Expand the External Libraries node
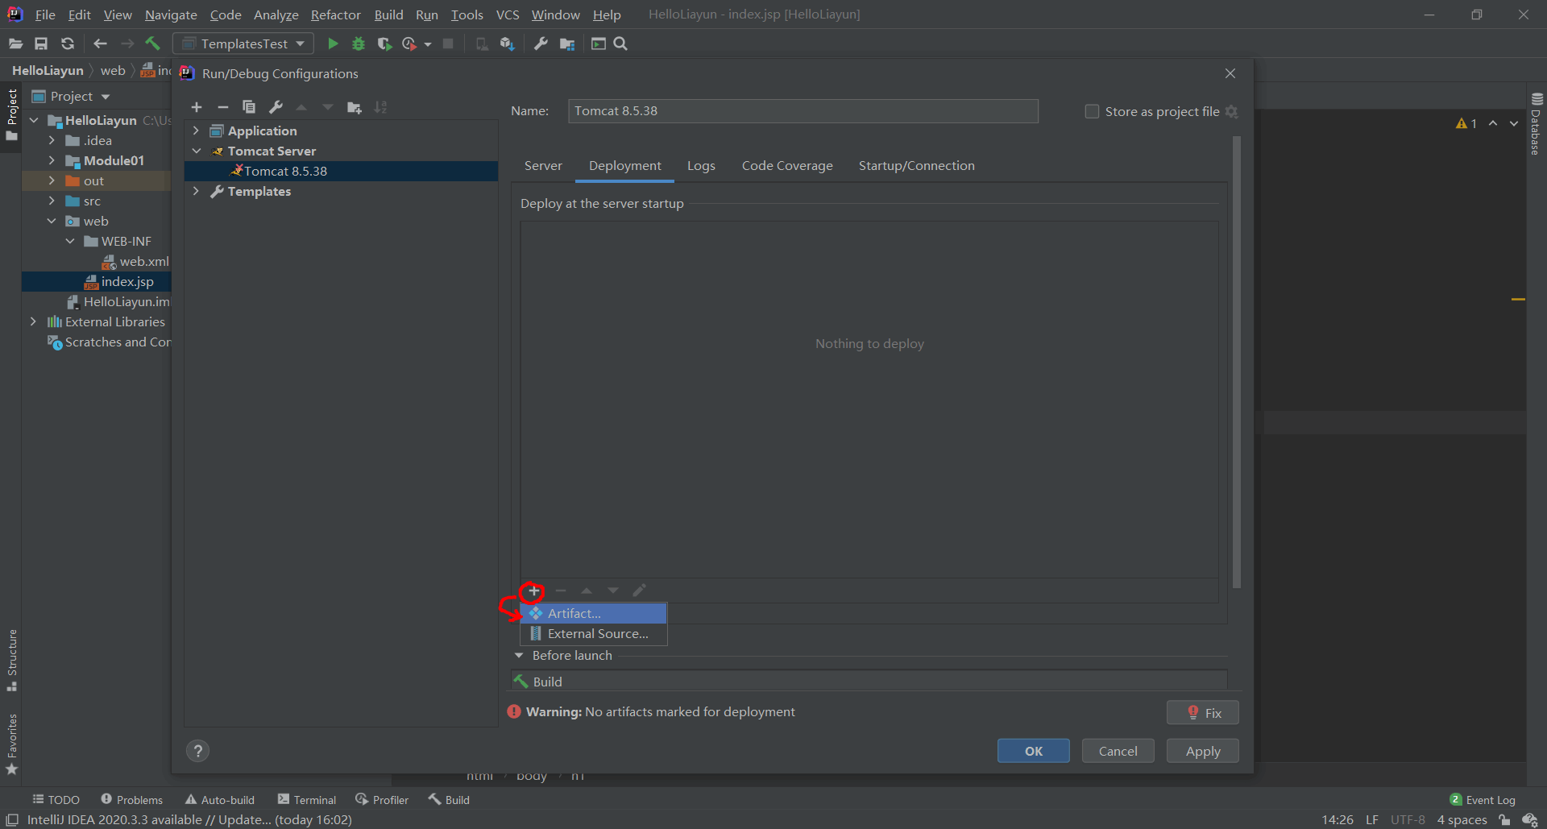This screenshot has height=829, width=1547. (33, 321)
